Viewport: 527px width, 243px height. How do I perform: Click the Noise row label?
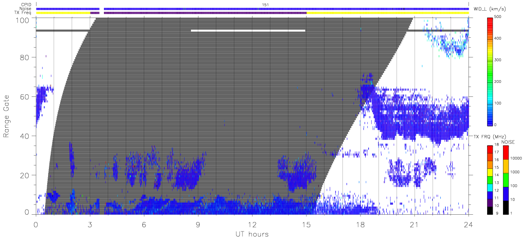coord(26,9)
